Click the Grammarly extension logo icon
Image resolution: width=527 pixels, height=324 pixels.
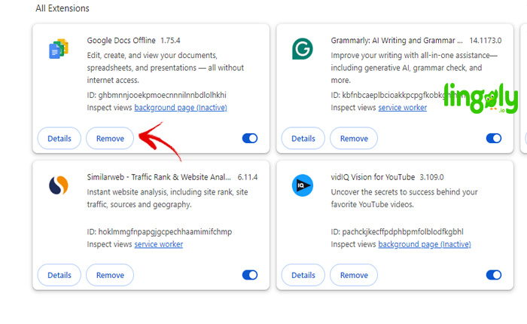[x=303, y=49]
